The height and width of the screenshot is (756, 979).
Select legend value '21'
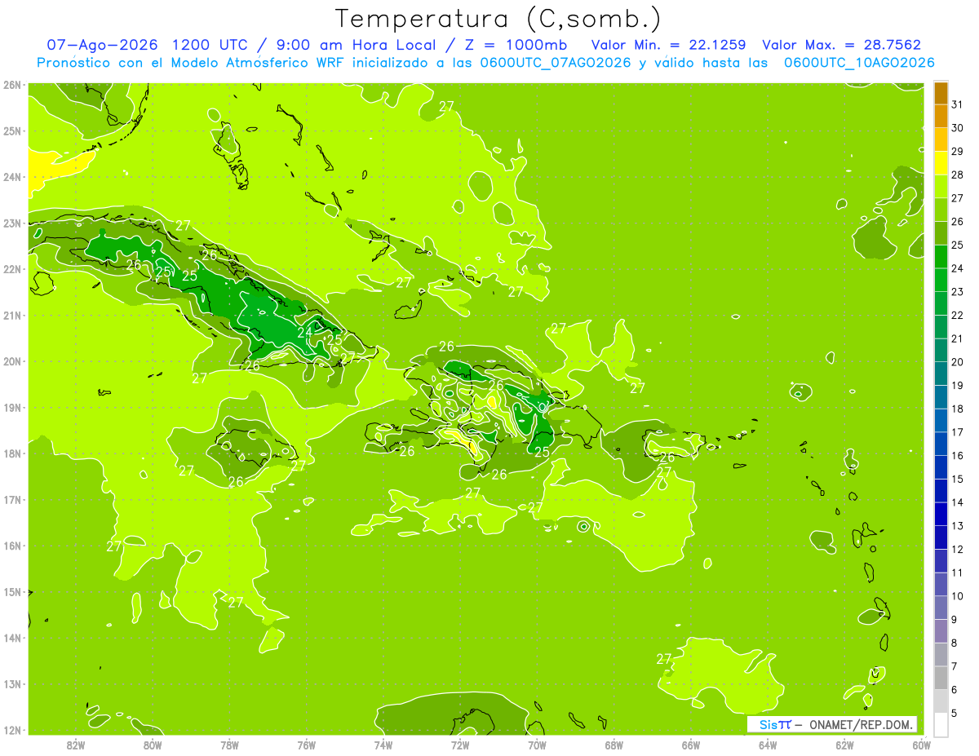click(x=957, y=338)
